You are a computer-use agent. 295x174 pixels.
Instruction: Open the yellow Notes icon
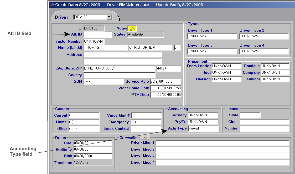click(132, 28)
